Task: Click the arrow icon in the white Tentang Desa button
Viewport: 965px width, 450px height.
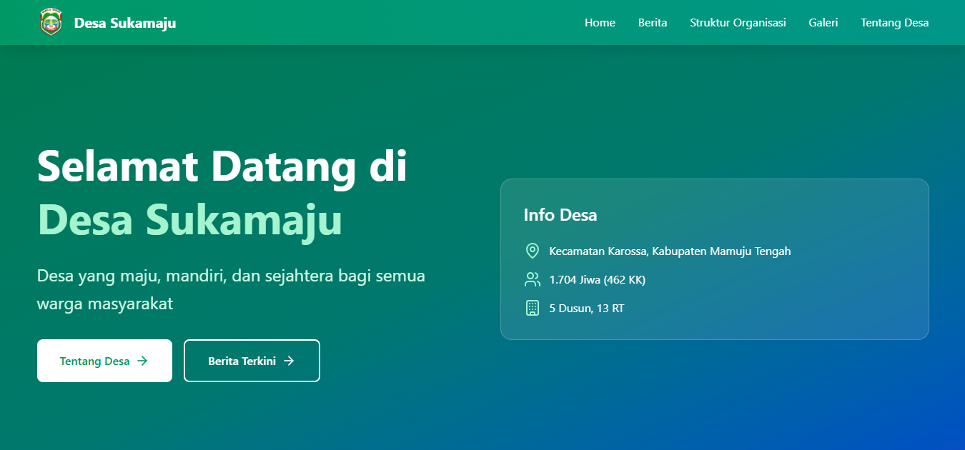Action: tap(142, 361)
